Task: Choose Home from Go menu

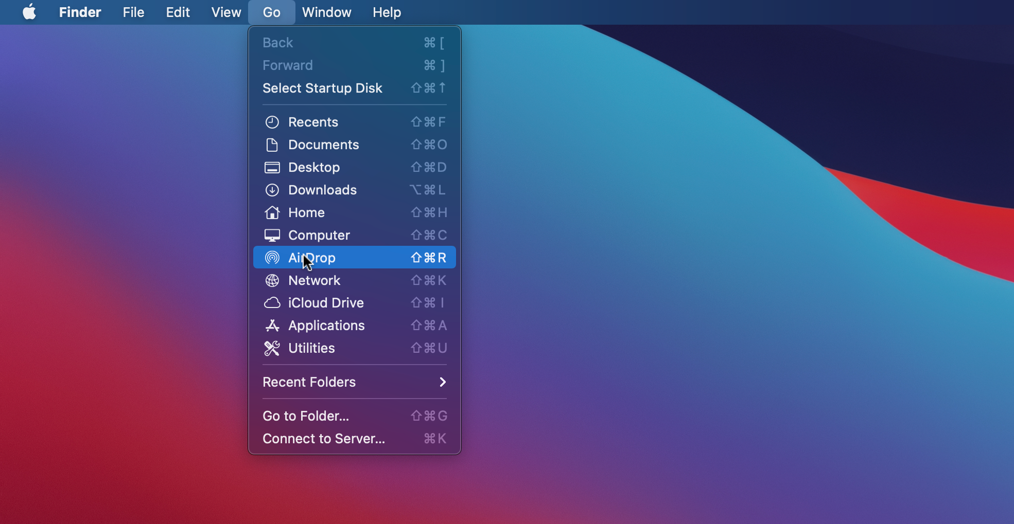Action: (x=355, y=212)
